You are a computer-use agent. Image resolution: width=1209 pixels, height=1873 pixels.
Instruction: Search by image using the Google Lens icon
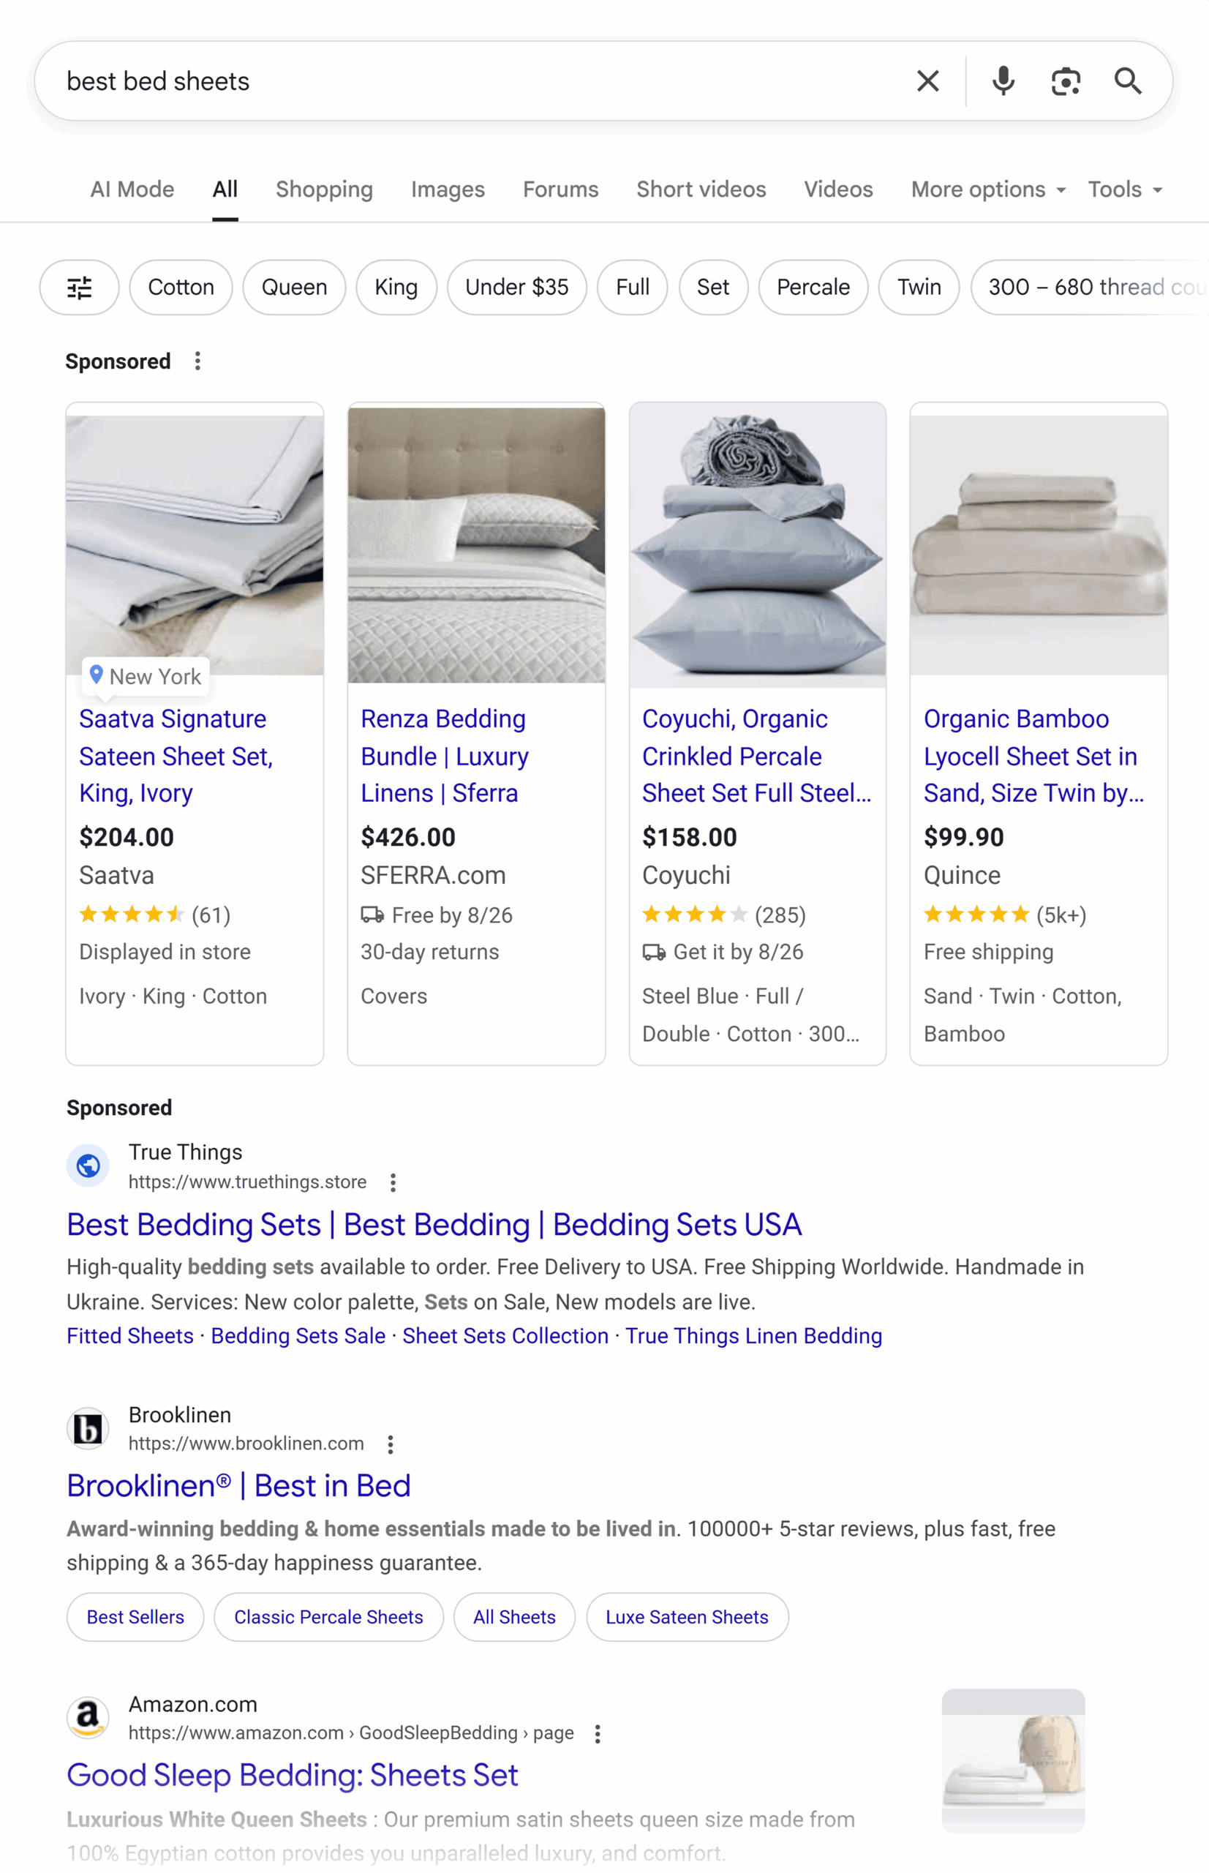coord(1066,81)
